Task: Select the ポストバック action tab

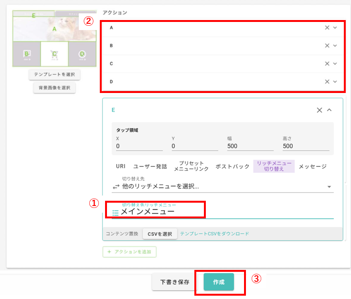Action: pyautogui.click(x=232, y=166)
